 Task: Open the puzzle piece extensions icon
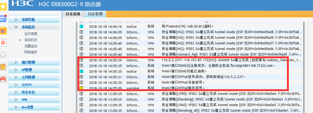click(x=3, y=54)
